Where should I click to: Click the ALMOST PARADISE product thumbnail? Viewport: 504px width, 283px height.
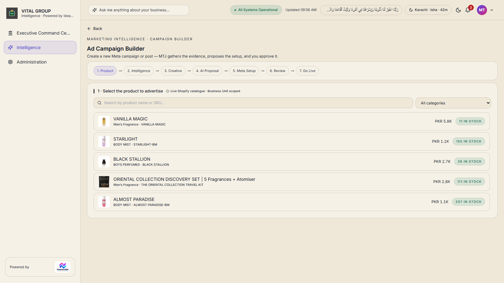(x=104, y=202)
